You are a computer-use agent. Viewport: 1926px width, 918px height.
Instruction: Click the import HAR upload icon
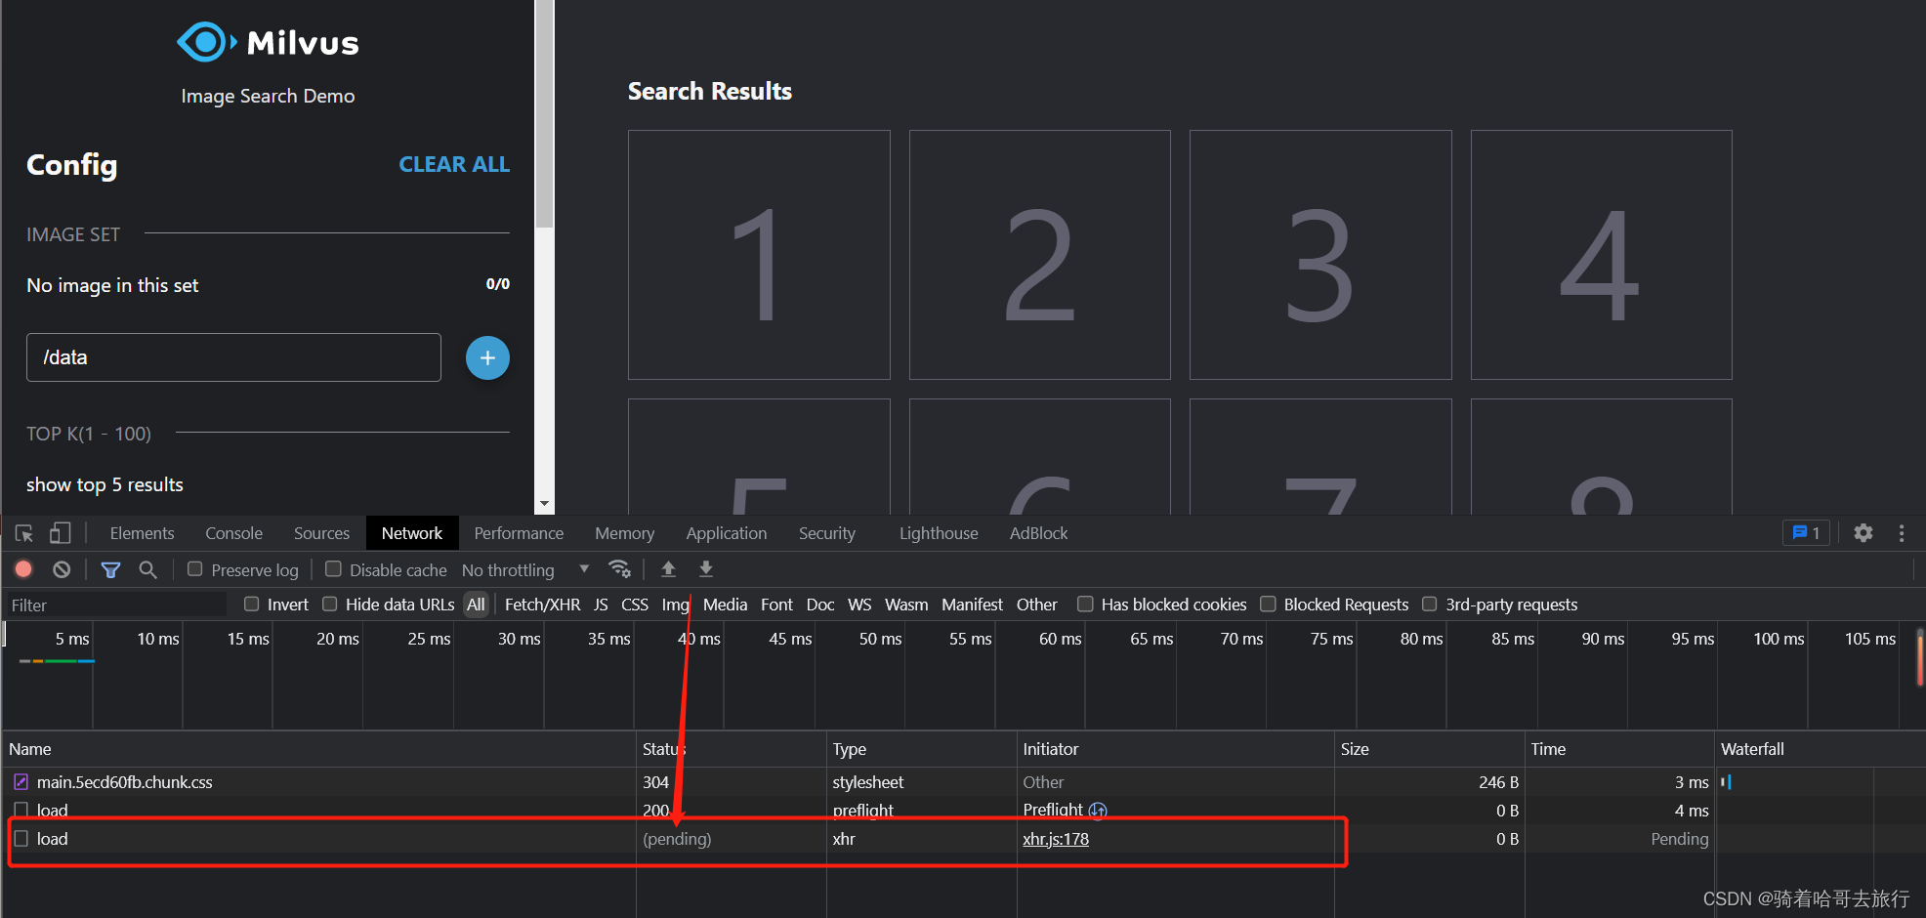coord(669,569)
